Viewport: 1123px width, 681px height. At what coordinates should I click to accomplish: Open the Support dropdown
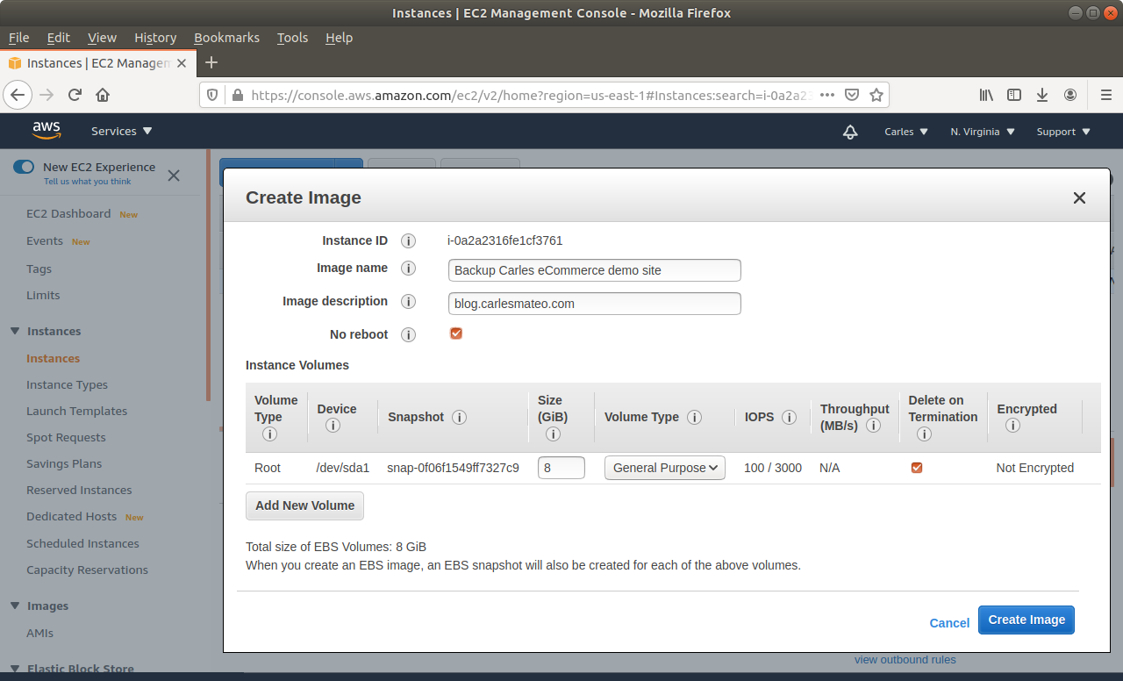1063,132
